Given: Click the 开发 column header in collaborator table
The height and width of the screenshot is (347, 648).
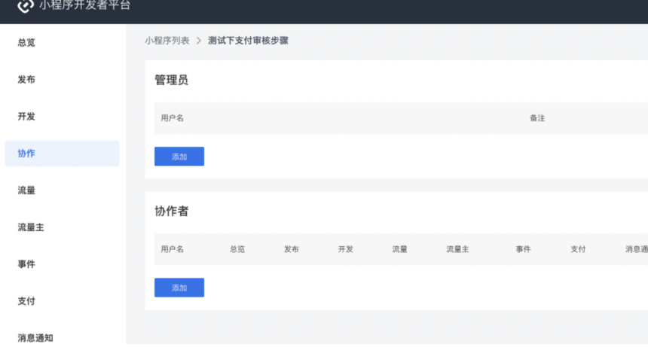Looking at the screenshot, I should click(346, 249).
